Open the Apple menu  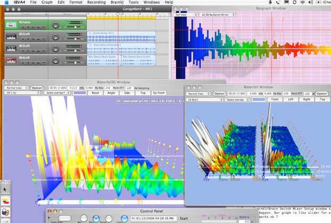(6, 2)
